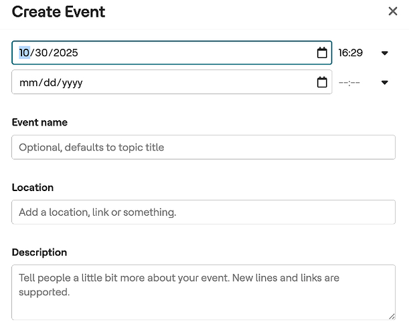Click the Event name label
409x334 pixels.
pos(39,122)
